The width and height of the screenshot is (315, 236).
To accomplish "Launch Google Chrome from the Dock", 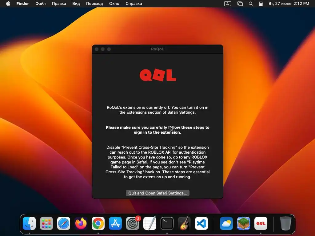I will click(x=98, y=223).
